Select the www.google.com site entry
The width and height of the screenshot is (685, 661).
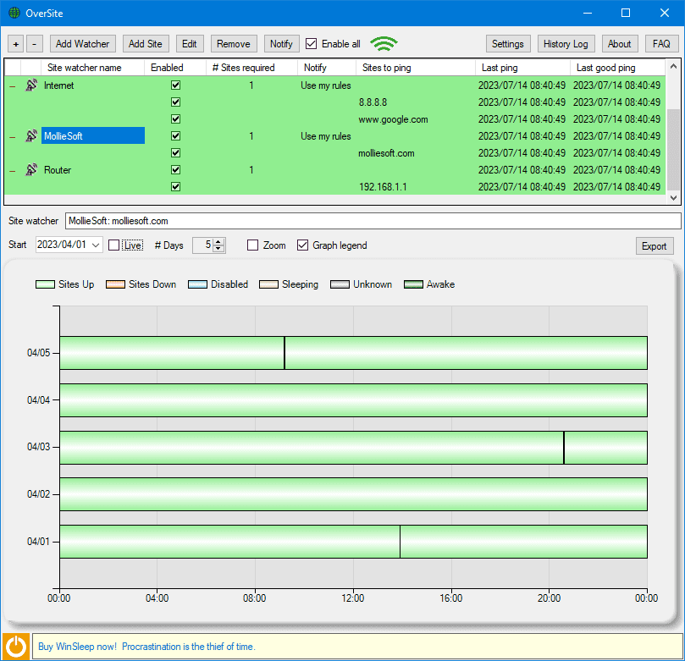pos(393,119)
